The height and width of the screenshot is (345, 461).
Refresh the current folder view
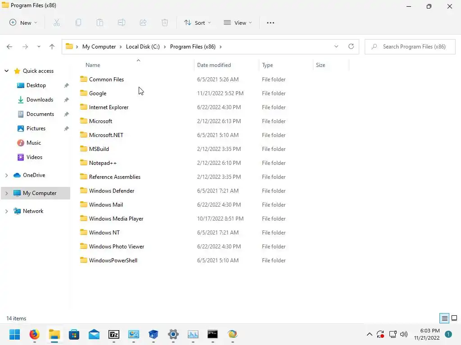[351, 46]
